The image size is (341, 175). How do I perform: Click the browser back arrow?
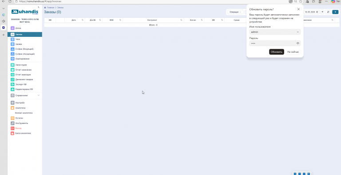4,1
